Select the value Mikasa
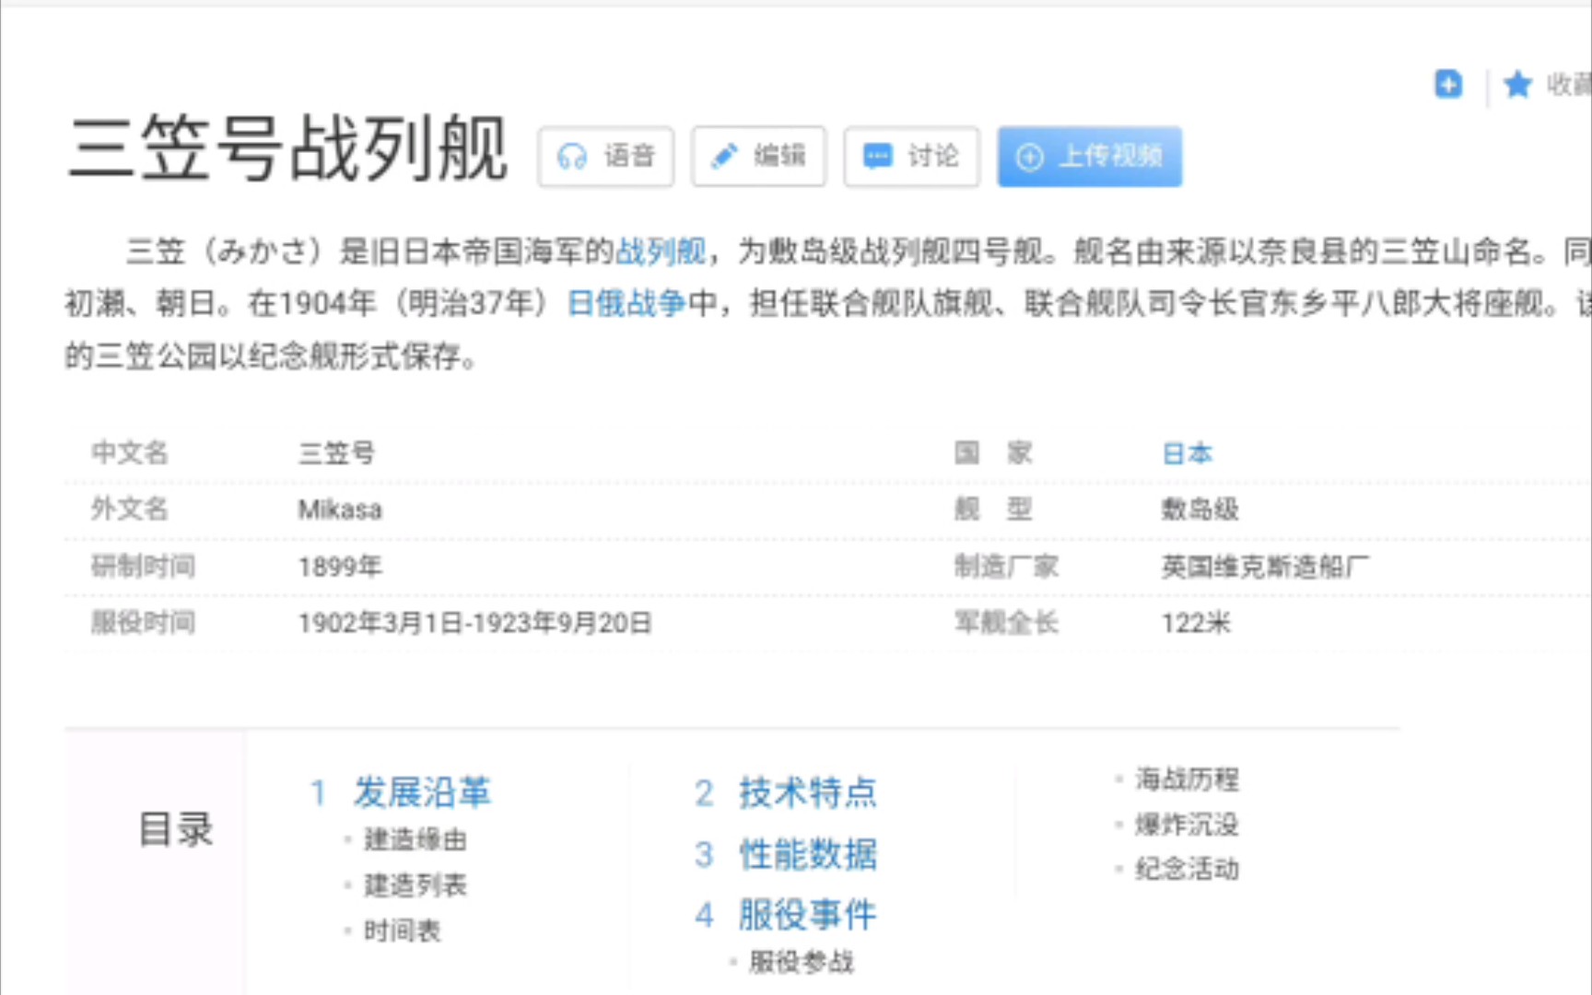This screenshot has height=995, width=1592. [x=340, y=509]
